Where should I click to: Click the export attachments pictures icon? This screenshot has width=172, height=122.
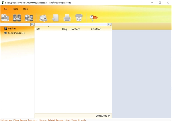(44, 18)
